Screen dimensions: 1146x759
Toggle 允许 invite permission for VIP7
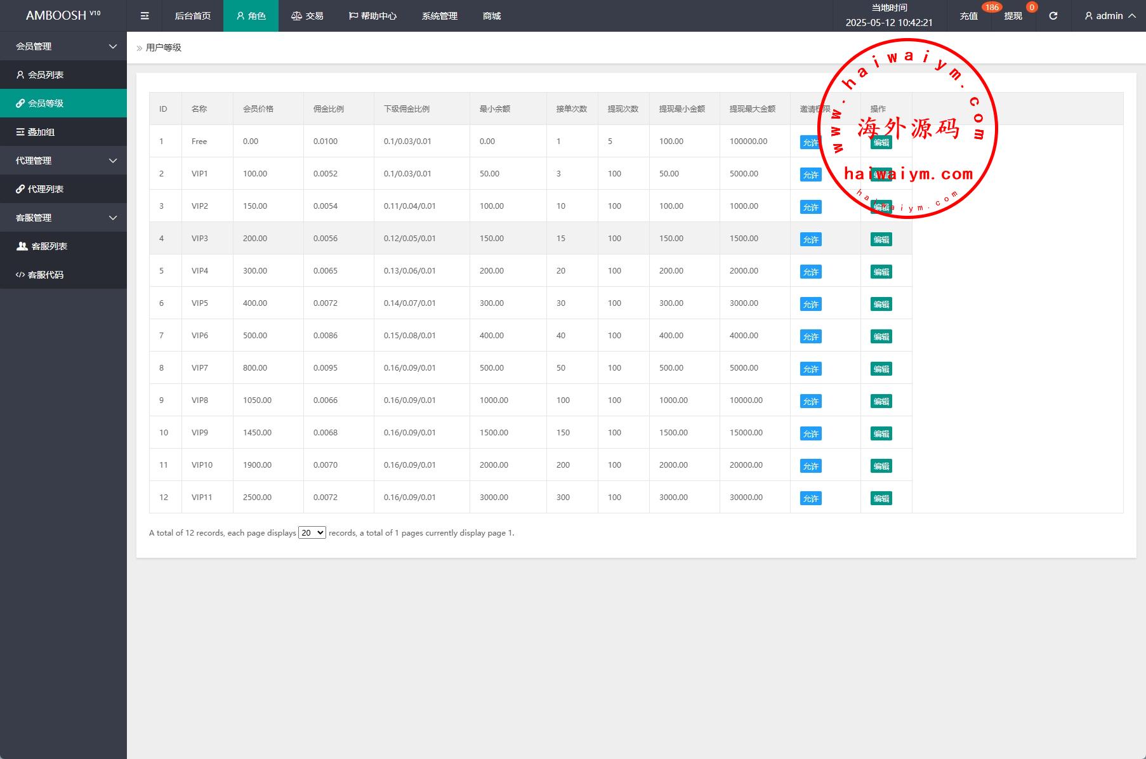point(810,369)
